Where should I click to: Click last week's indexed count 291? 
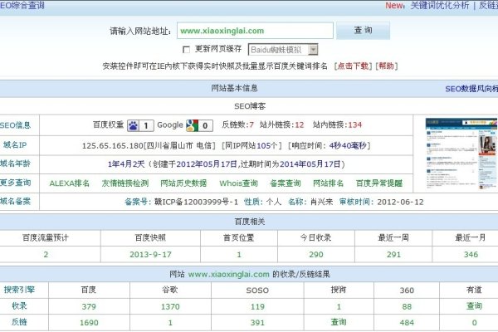tap(393, 255)
